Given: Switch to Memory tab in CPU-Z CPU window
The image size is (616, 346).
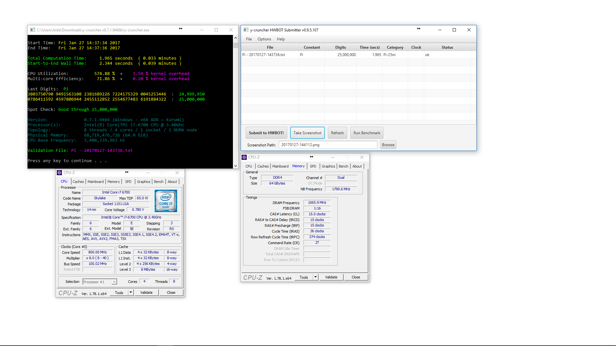Looking at the screenshot, I should click(x=114, y=182).
